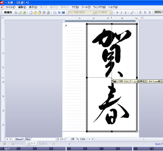
Task: Click the Print icon in toolbar
Action: (x=48, y=13)
